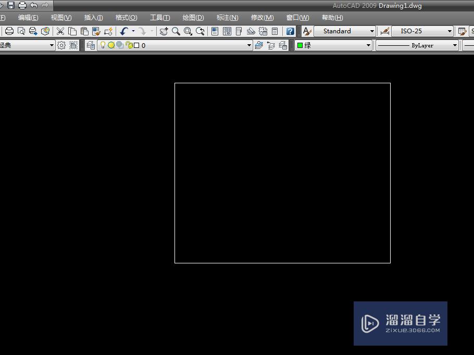Image resolution: width=474 pixels, height=355 pixels.
Task: Toggle the layer on/off light bulb
Action: pos(102,45)
